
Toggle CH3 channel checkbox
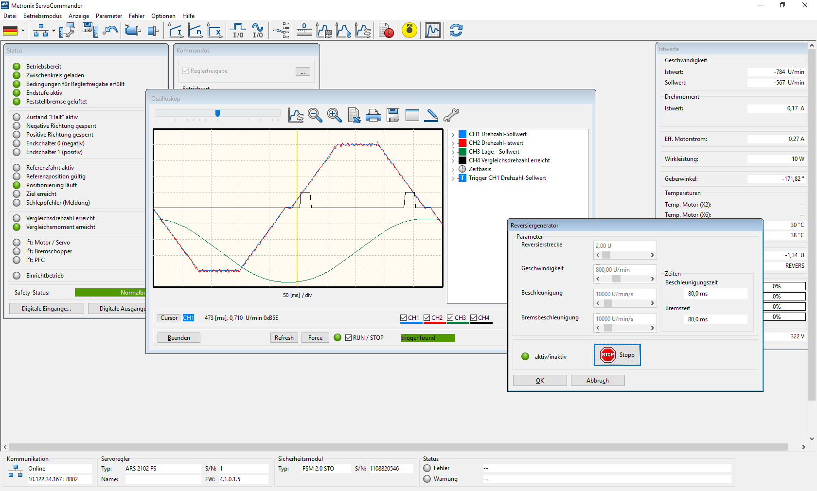point(450,318)
